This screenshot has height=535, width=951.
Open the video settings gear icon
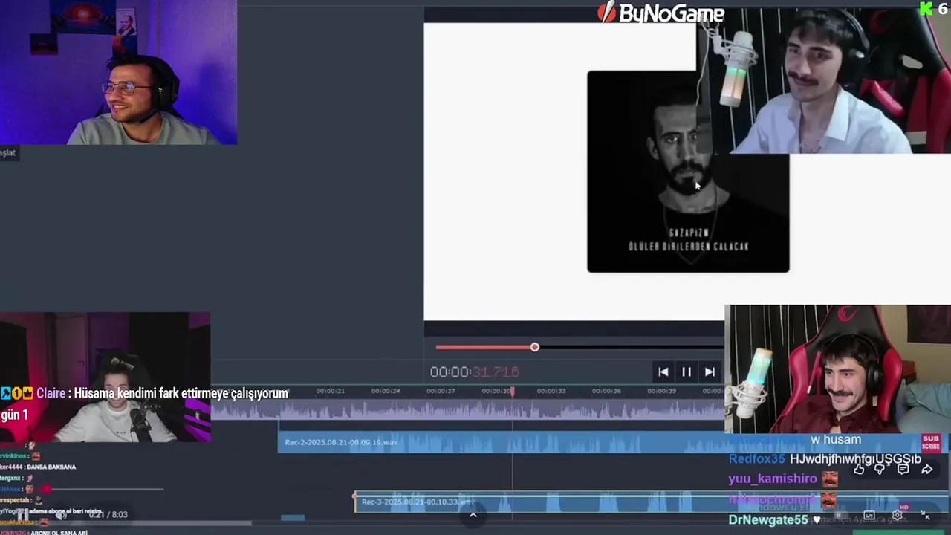(x=898, y=515)
